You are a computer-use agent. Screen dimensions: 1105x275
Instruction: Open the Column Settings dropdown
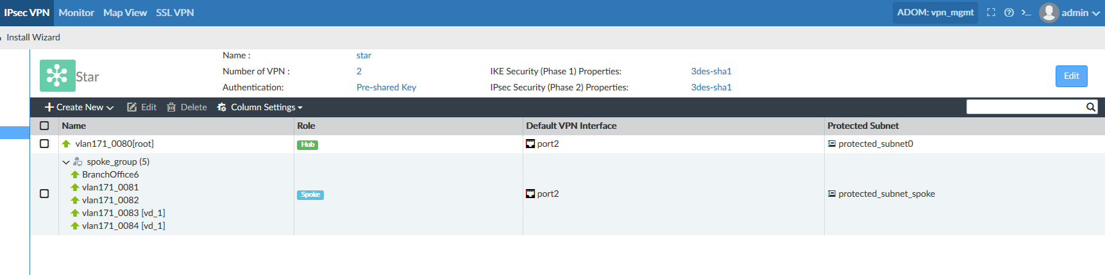coord(260,107)
